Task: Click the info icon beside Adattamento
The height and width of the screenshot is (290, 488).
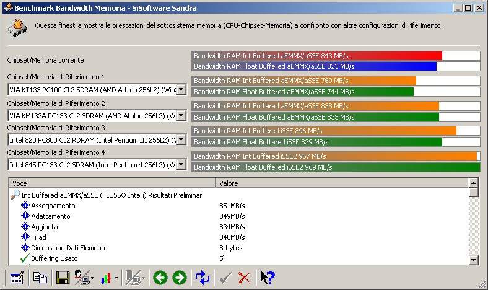Action: (25, 216)
